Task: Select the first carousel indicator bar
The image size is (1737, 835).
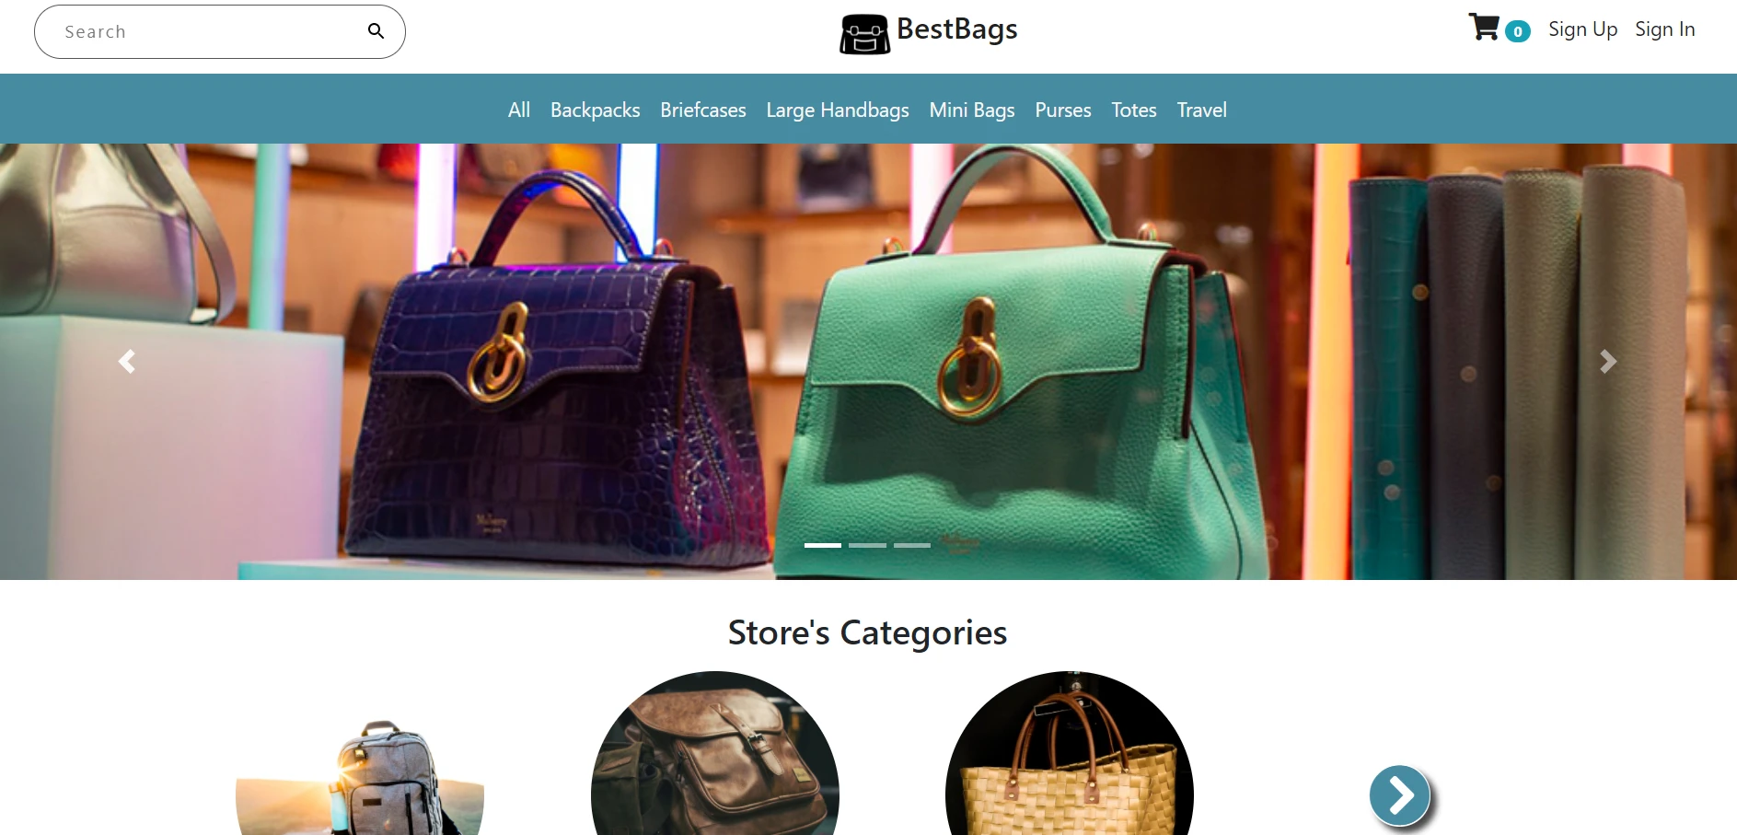Action: (823, 545)
